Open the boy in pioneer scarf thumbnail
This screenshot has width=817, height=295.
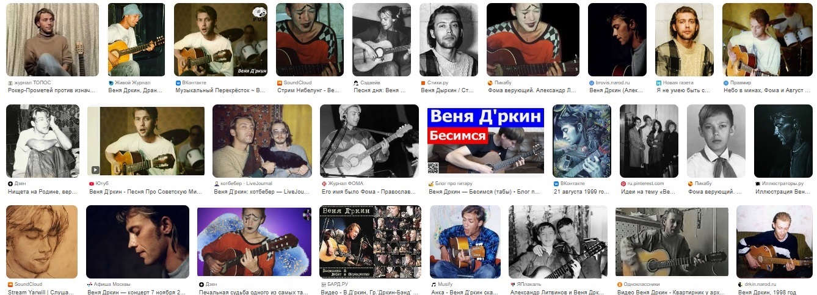[x=716, y=141]
